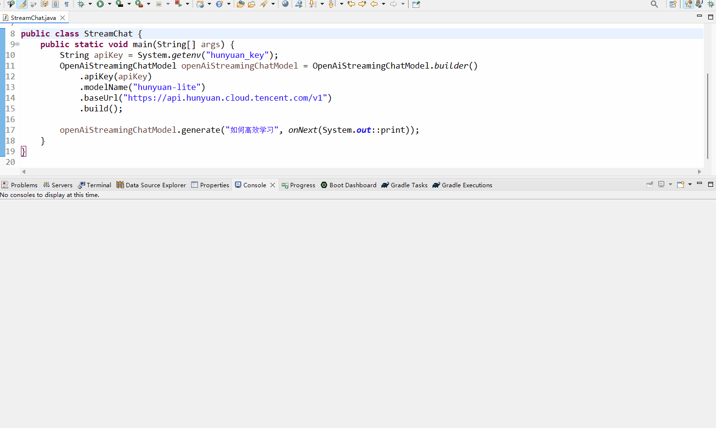Click the Search flashlight toolbar icon

pos(264,4)
